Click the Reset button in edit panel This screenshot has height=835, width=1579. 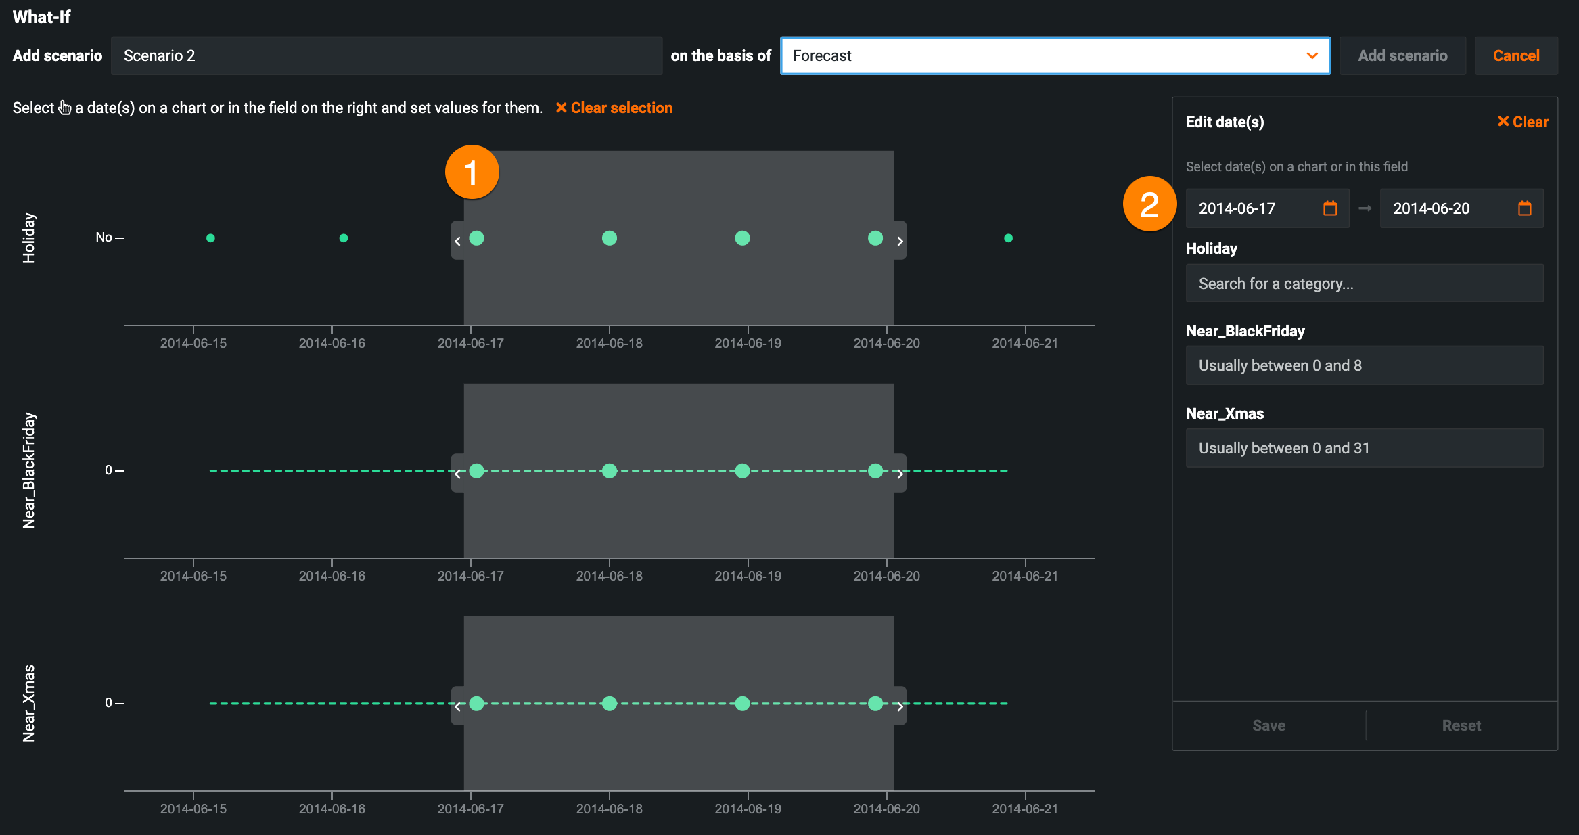pyautogui.click(x=1461, y=725)
